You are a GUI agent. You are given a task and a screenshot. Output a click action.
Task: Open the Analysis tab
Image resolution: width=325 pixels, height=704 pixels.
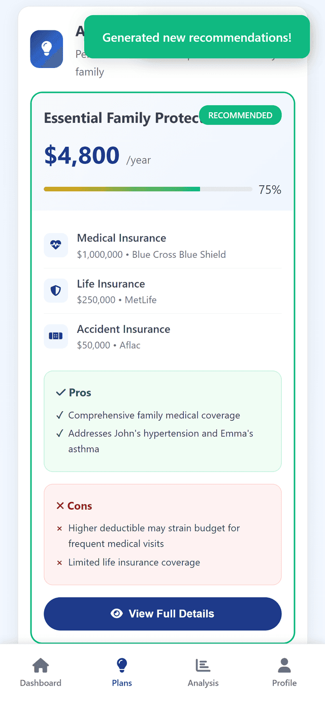click(203, 671)
